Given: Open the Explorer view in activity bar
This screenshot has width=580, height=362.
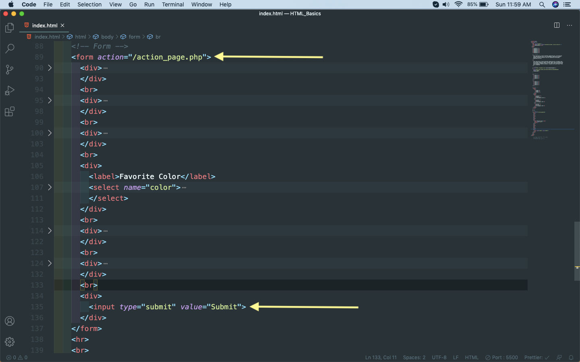Looking at the screenshot, I should (x=10, y=28).
